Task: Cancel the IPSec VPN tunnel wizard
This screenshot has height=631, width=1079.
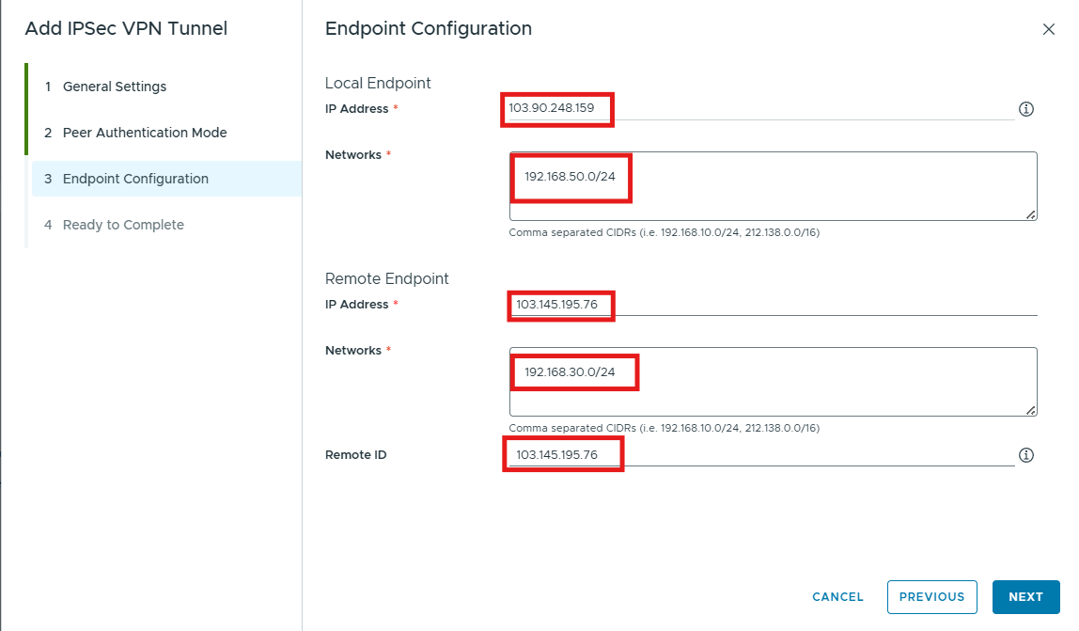Action: pyautogui.click(x=837, y=597)
